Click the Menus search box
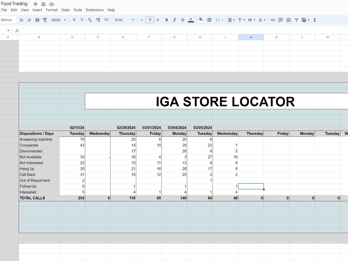The height and width of the screenshot is (261, 348). tap(8, 20)
